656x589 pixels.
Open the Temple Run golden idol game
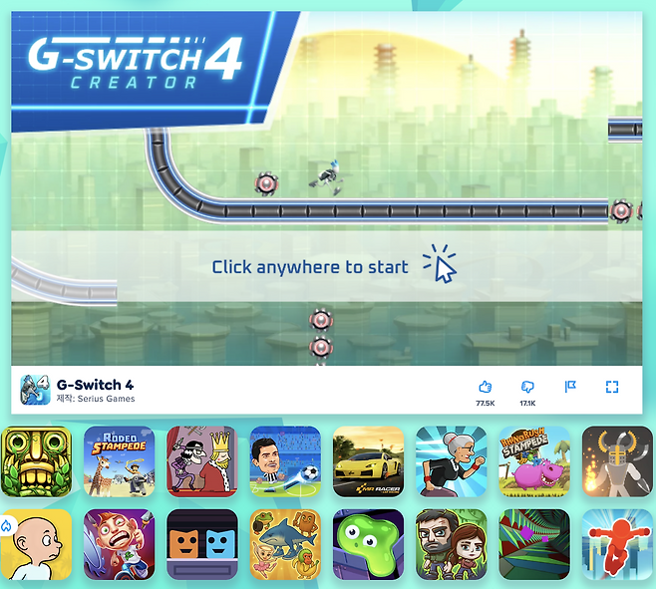pyautogui.click(x=36, y=461)
